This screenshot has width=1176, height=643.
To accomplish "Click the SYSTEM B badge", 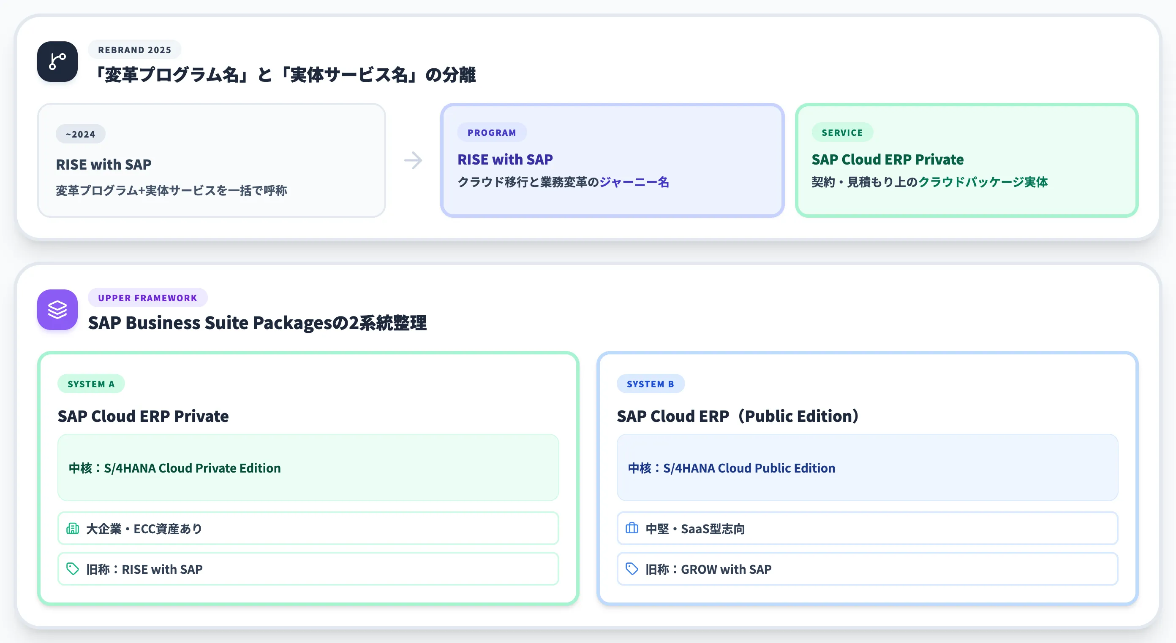I will pos(651,384).
